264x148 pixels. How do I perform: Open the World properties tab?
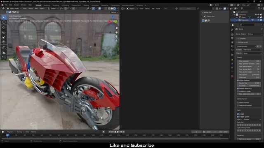[x=232, y=50]
